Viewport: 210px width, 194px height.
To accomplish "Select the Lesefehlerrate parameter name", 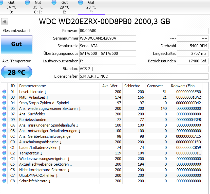I will tap(33, 92).
